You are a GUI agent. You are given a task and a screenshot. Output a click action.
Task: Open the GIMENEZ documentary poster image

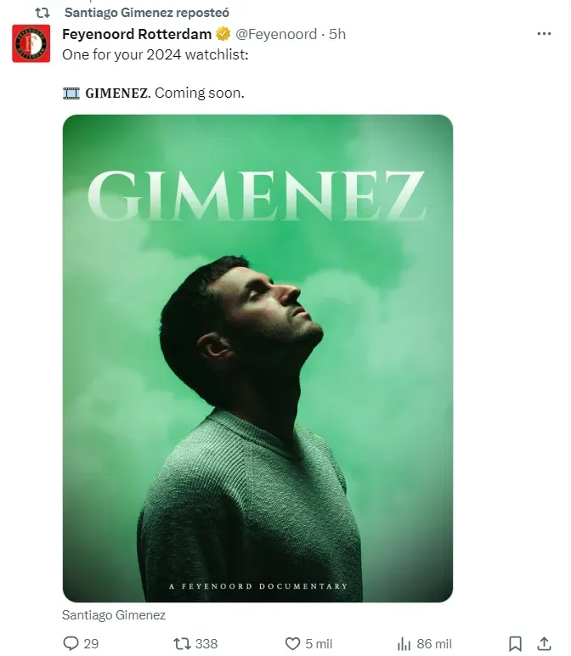coord(257,358)
